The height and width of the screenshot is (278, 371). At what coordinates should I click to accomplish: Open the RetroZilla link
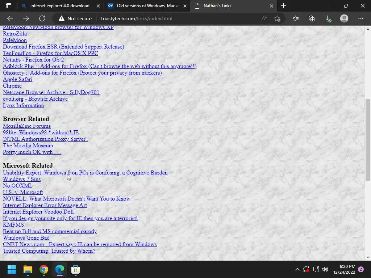(15, 34)
